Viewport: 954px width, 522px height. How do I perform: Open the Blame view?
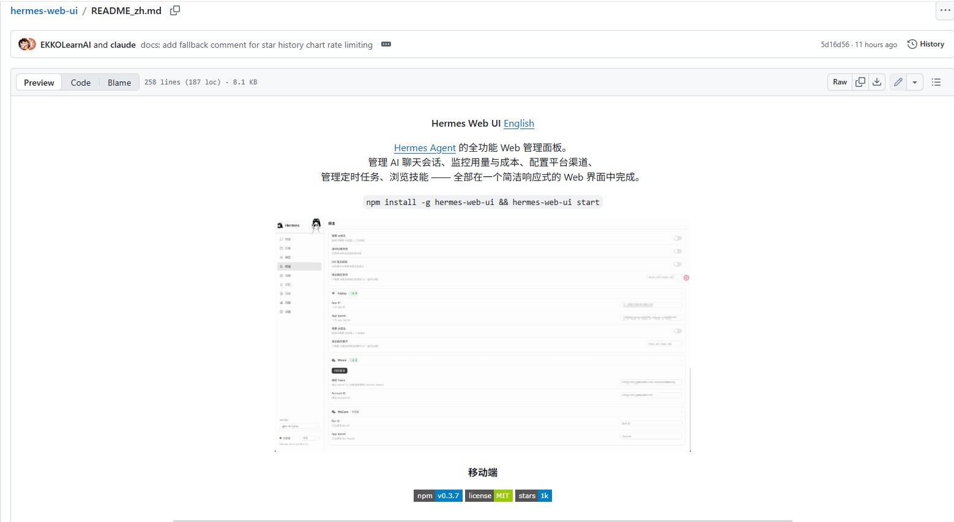point(119,83)
